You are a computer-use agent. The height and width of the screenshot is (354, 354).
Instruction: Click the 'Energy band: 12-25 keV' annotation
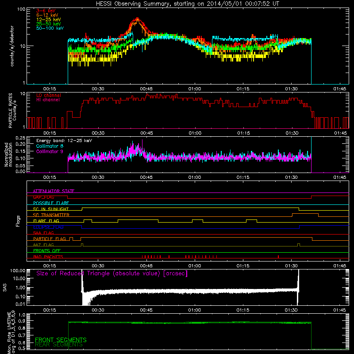[x=64, y=141]
